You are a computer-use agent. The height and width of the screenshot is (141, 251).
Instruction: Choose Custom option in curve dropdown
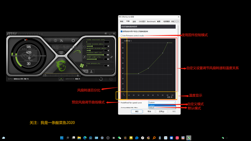[x=162, y=105]
